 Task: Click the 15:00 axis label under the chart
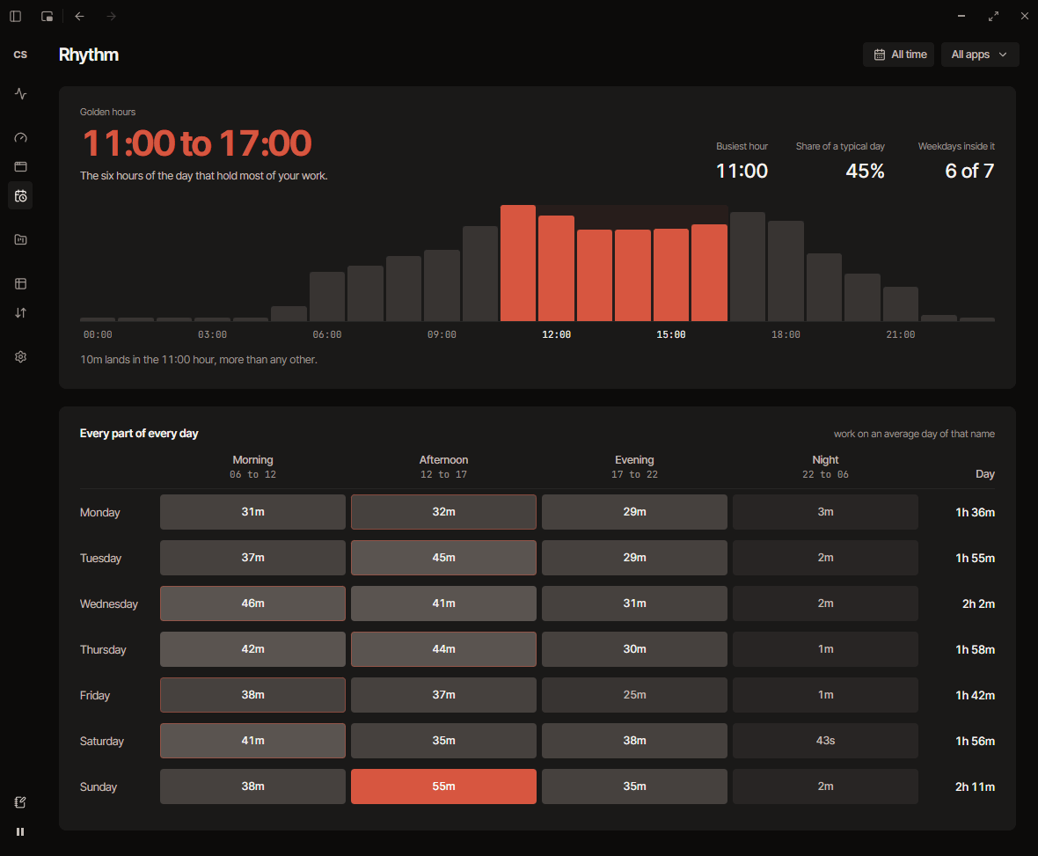click(670, 335)
